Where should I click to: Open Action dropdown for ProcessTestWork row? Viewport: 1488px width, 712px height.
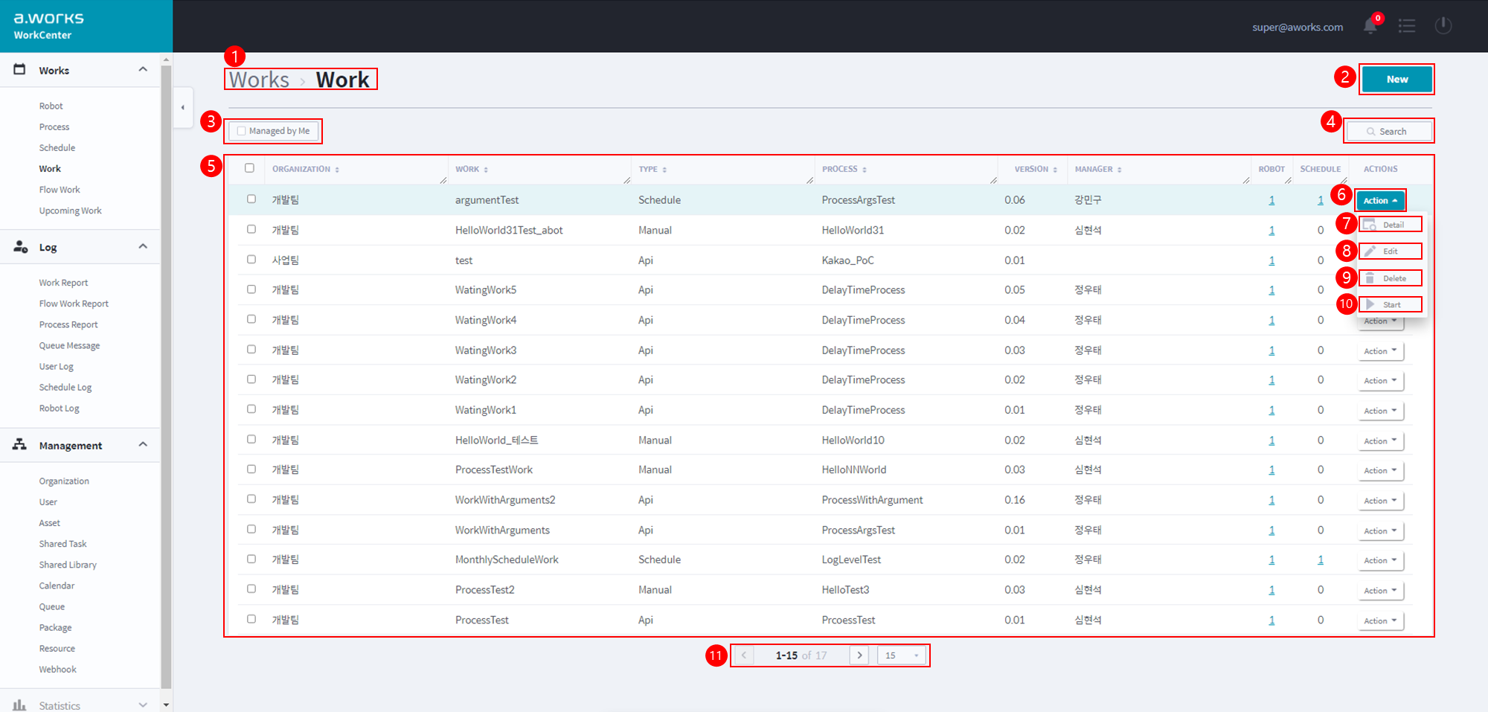[1380, 471]
